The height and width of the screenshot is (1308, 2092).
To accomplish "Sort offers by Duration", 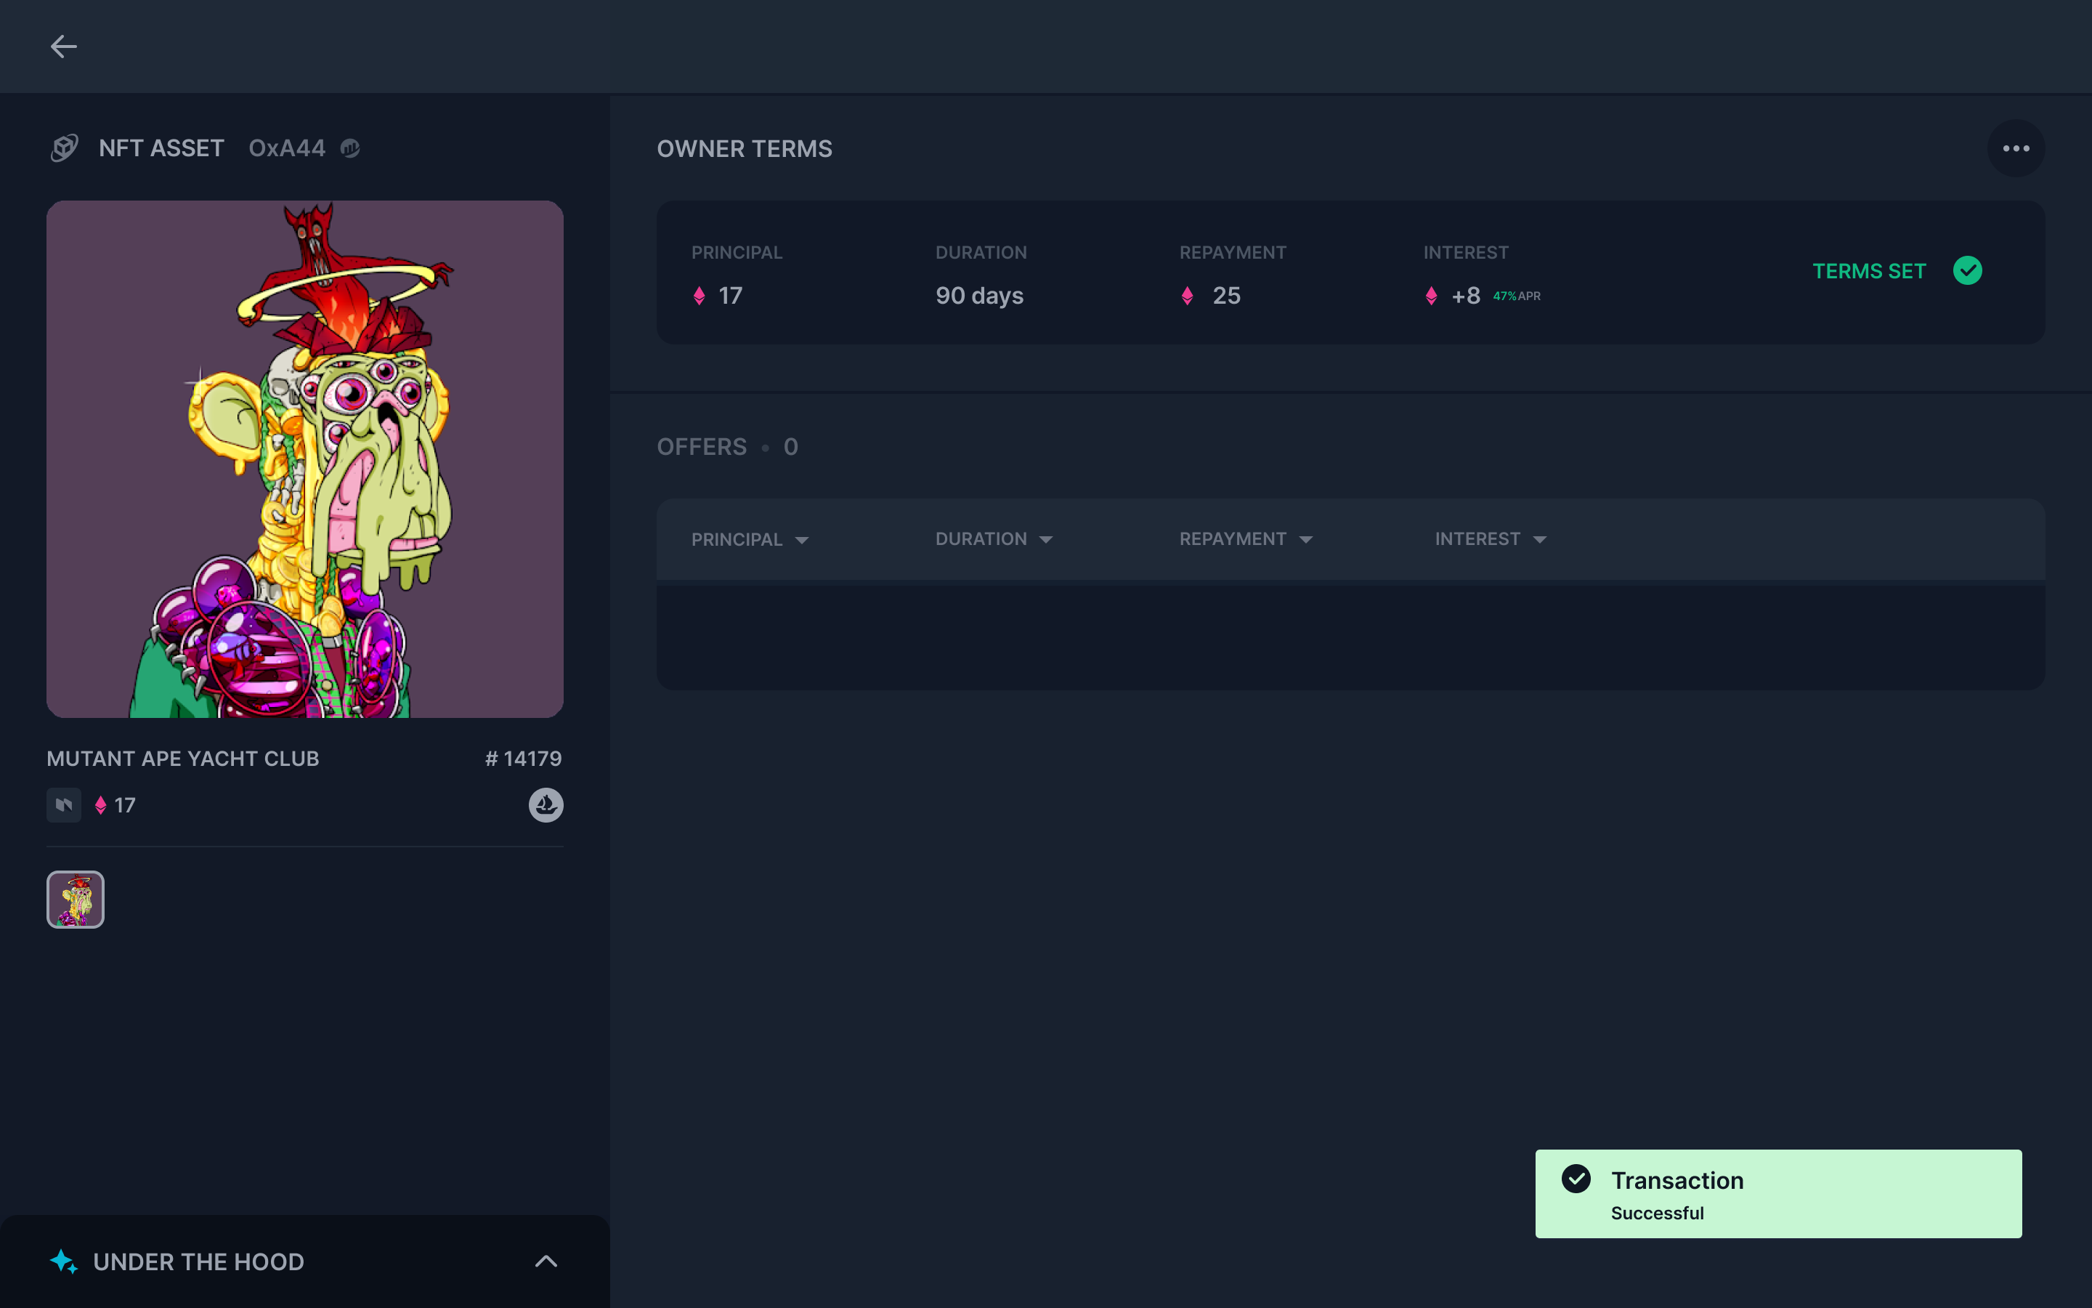I will [x=993, y=539].
